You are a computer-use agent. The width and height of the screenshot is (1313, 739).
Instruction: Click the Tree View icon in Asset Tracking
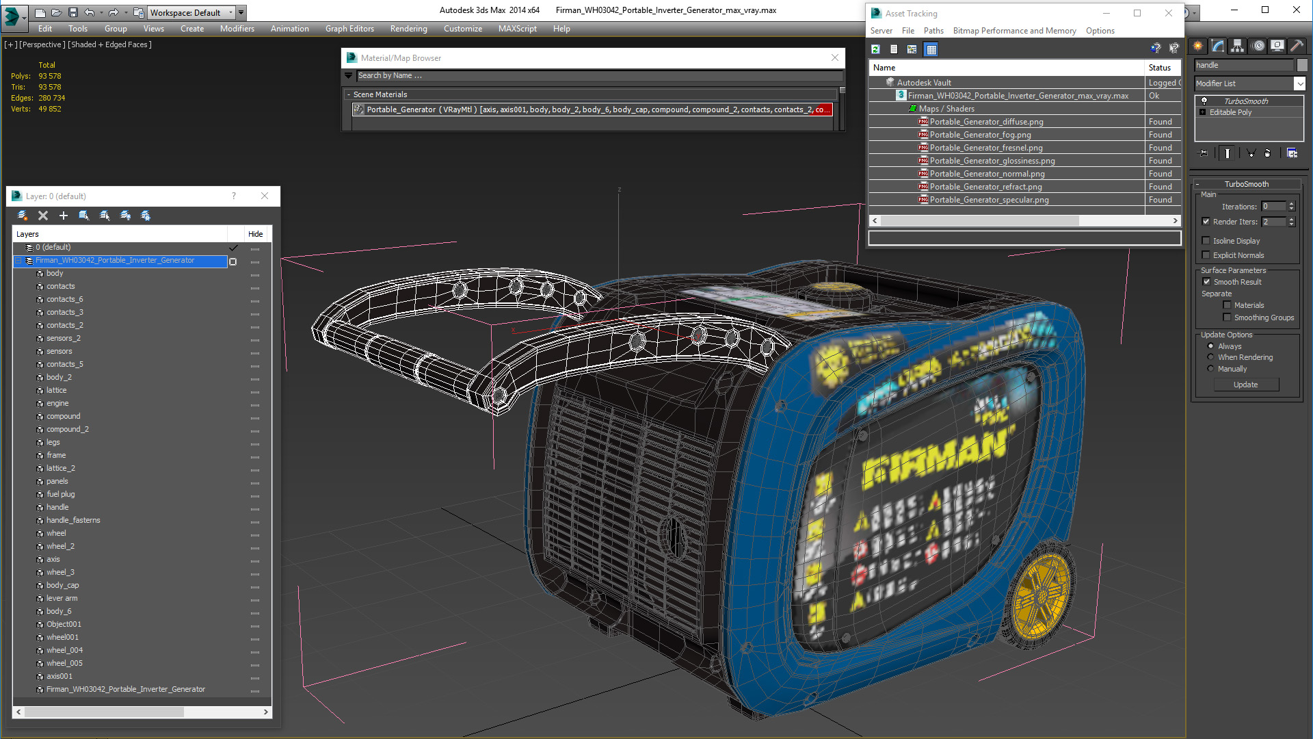[x=912, y=49]
